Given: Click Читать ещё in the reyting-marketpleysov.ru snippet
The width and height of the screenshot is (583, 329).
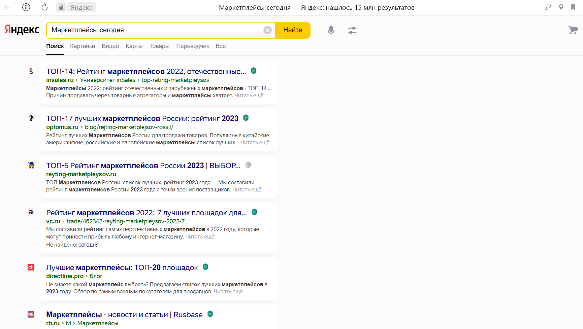Looking at the screenshot, I should (x=247, y=190).
